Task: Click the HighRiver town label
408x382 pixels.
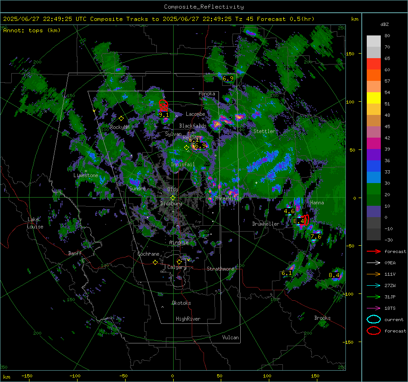Action: (188, 319)
